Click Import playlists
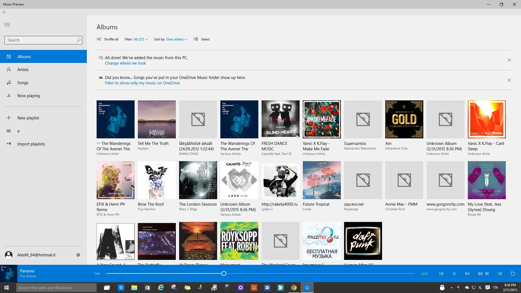This screenshot has height=293, width=521. (43, 144)
